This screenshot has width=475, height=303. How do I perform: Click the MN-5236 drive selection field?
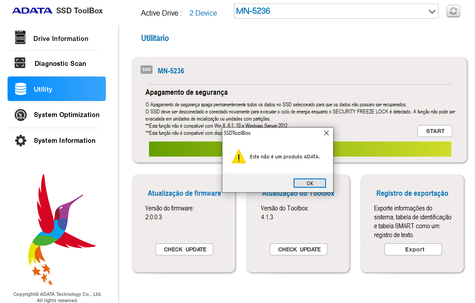pyautogui.click(x=336, y=11)
